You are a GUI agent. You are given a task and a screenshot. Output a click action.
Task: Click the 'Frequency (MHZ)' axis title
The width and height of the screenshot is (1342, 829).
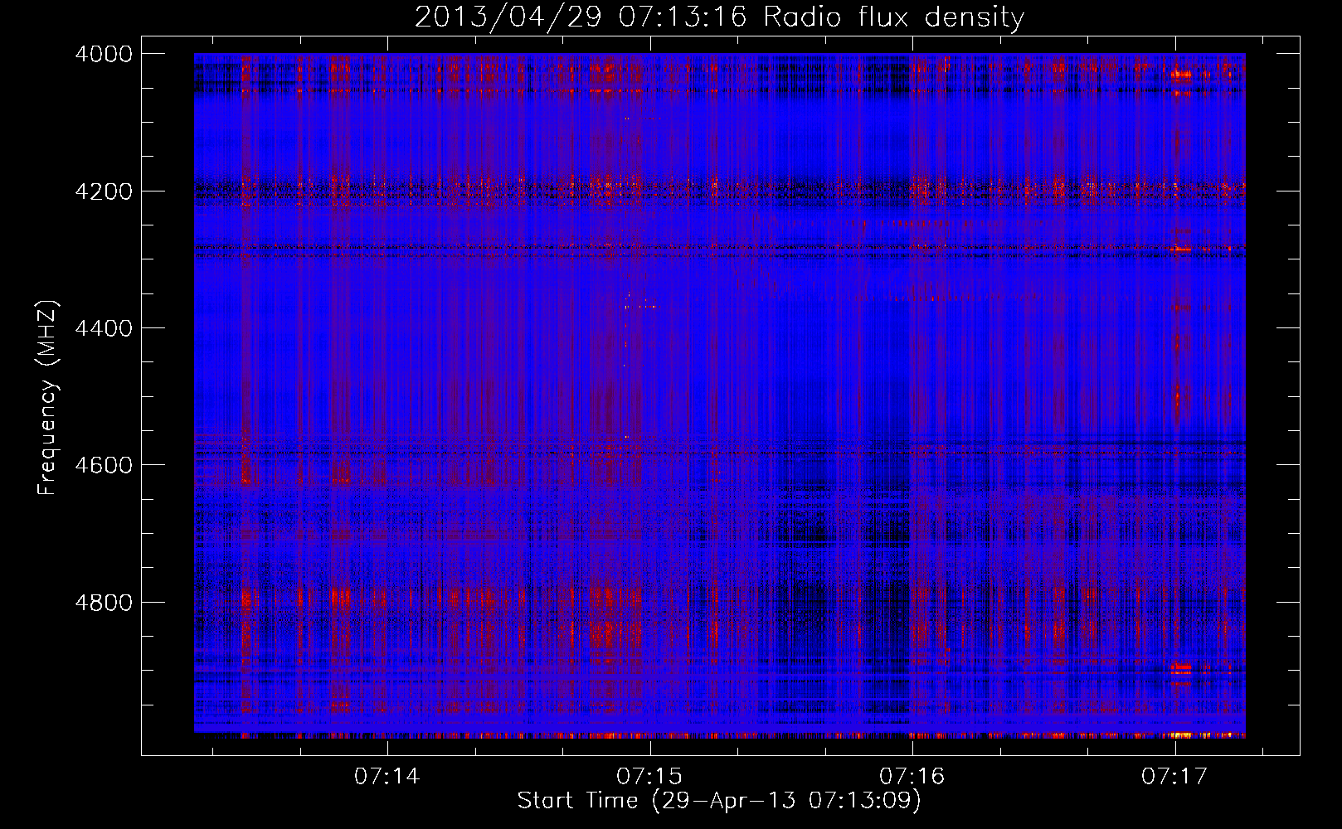pos(48,398)
